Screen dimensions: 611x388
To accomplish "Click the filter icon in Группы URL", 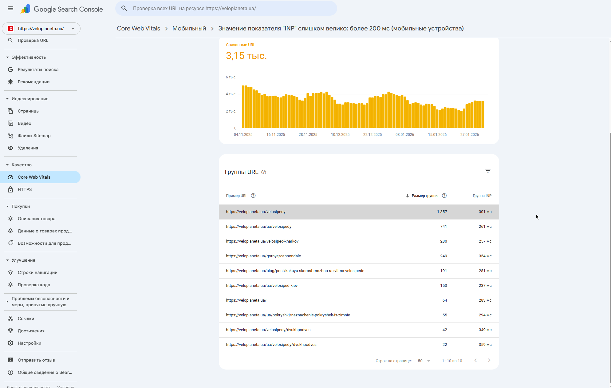I will 488,171.
